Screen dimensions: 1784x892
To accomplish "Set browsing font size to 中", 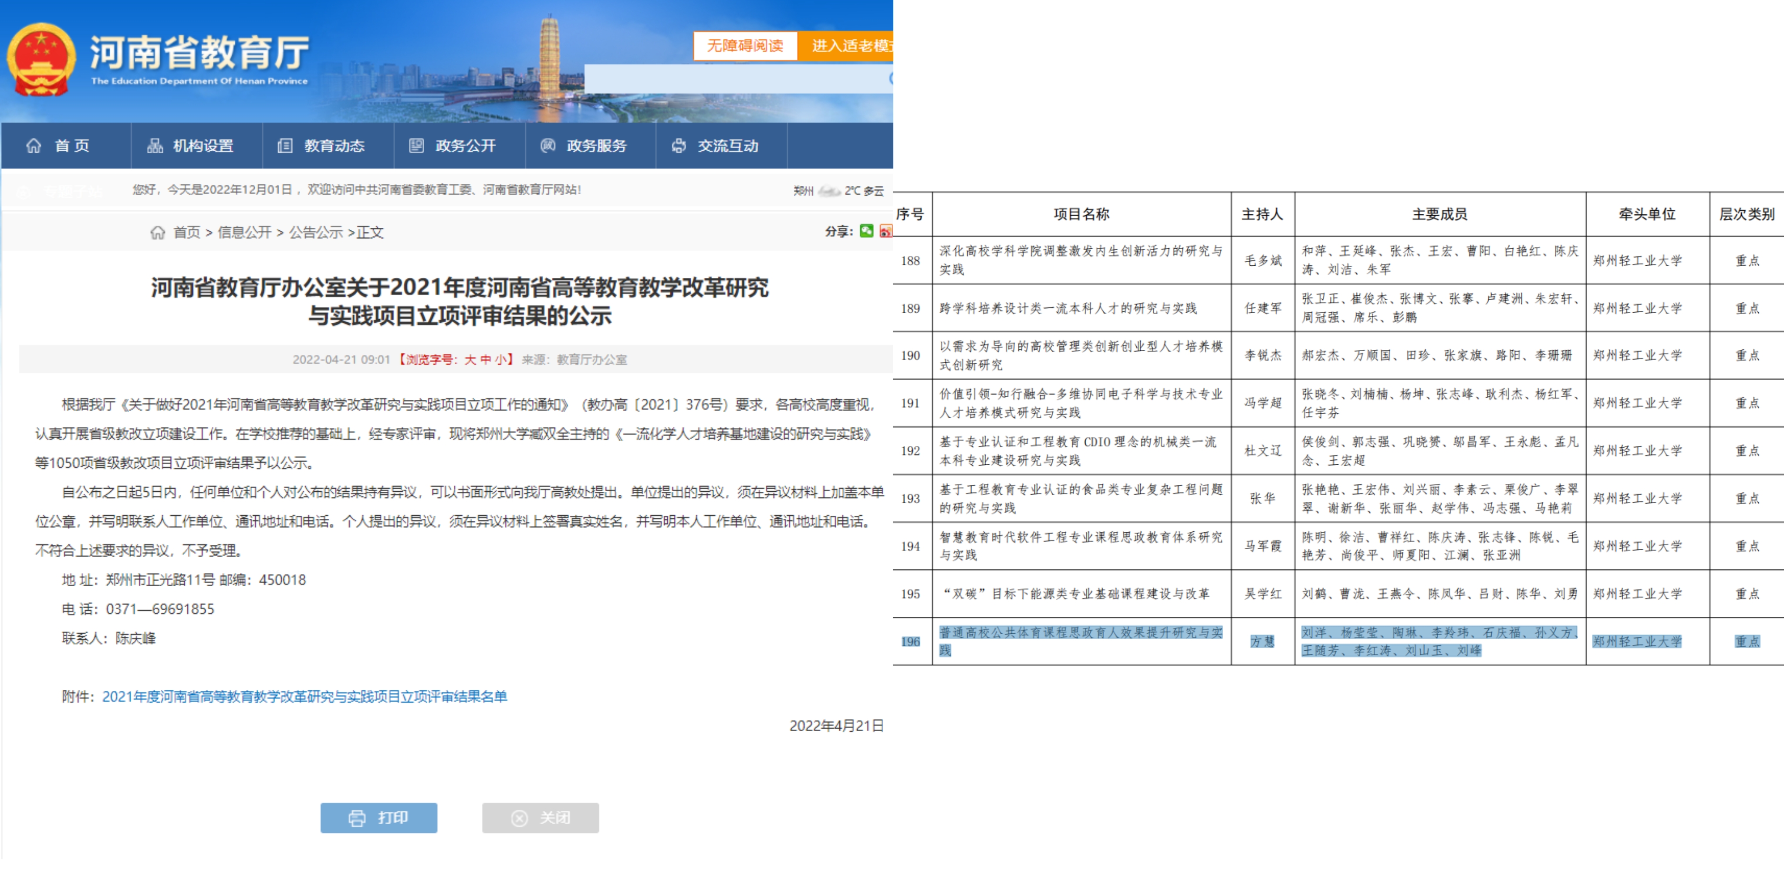I will pyautogui.click(x=486, y=359).
